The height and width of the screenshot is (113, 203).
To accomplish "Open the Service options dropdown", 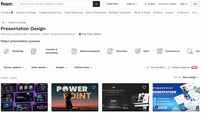I will coord(14,67).
